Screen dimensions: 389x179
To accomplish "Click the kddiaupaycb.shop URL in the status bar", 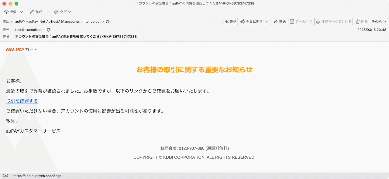I will (39, 175).
